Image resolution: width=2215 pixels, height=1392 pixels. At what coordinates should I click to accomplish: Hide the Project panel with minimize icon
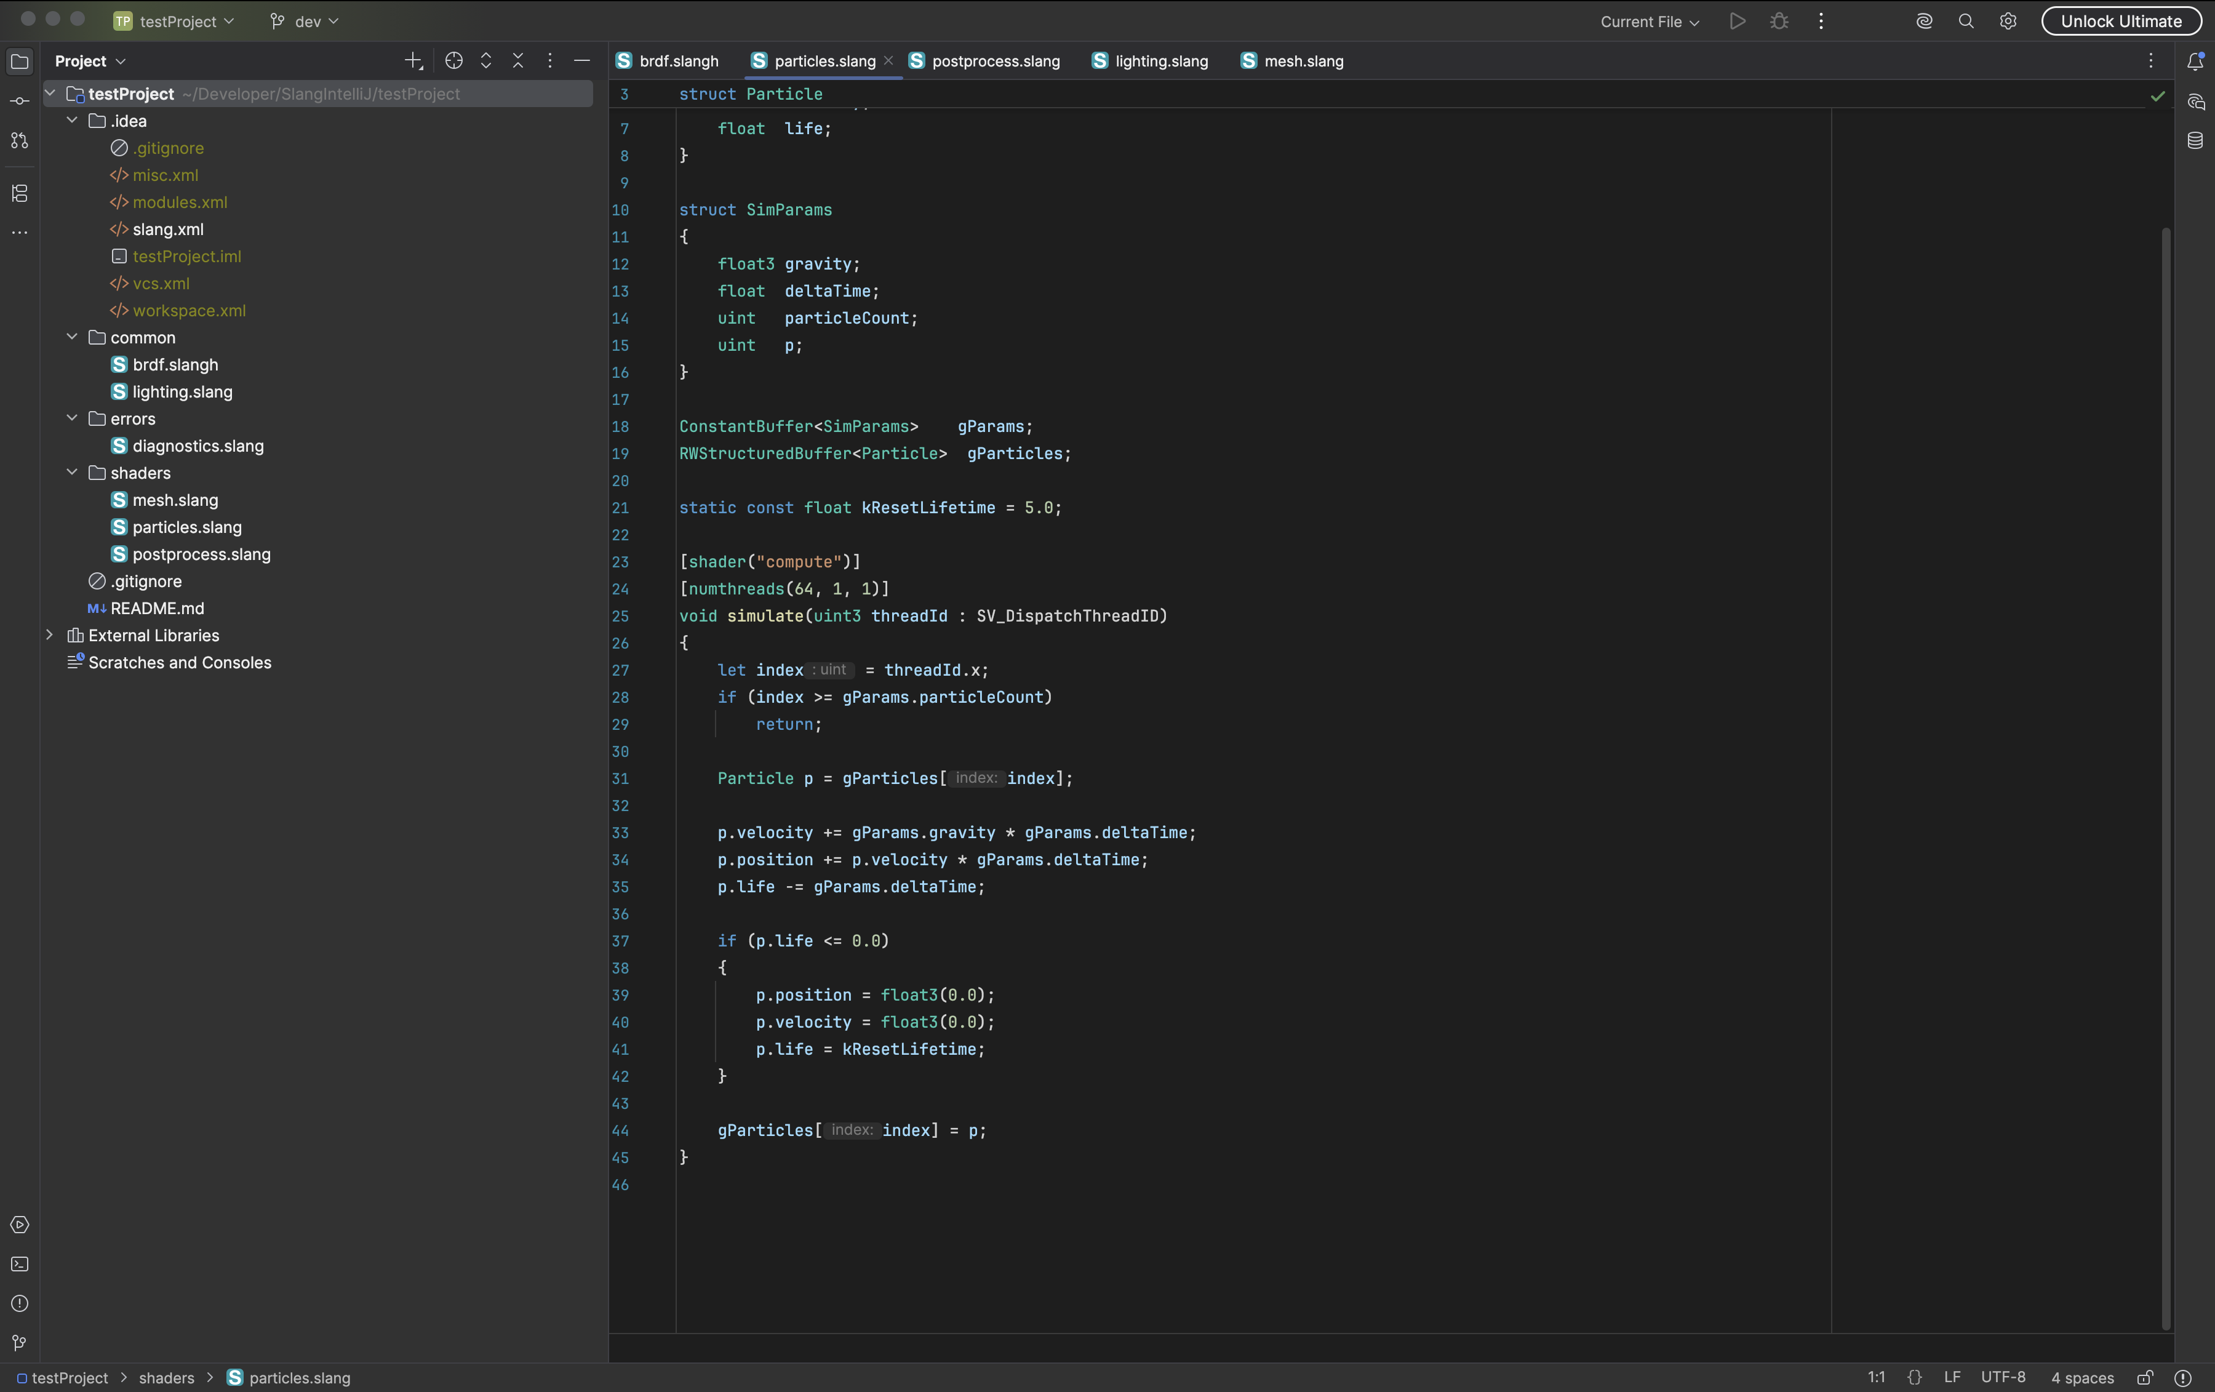[581, 61]
